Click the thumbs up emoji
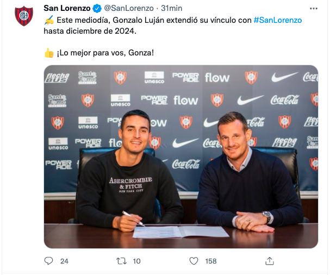 tap(49, 53)
